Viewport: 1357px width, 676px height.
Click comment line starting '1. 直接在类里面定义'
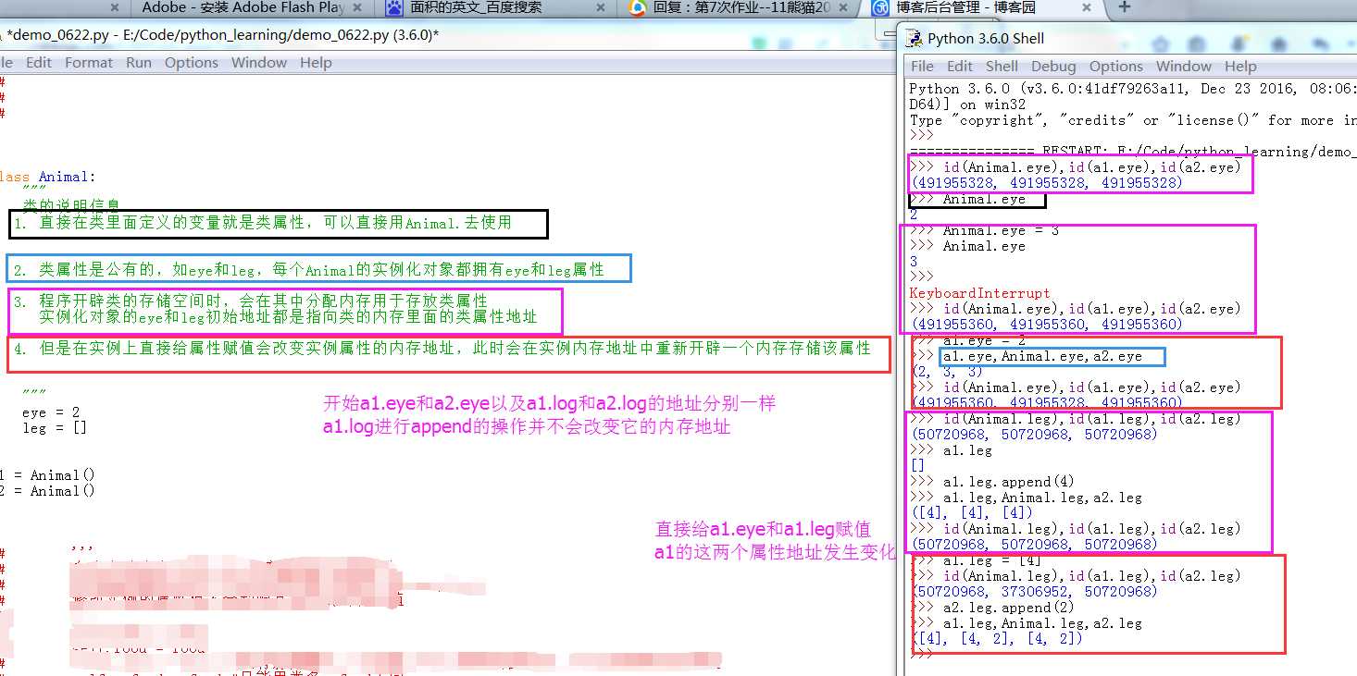pos(263,223)
